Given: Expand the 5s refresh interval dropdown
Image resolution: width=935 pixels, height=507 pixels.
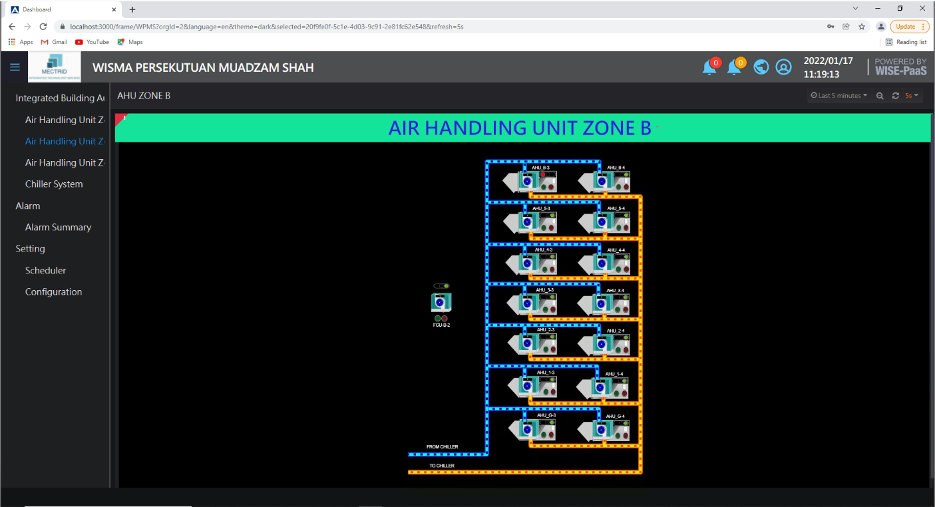Looking at the screenshot, I should pos(912,96).
